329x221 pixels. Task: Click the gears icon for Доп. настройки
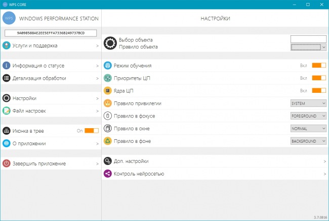point(108,161)
